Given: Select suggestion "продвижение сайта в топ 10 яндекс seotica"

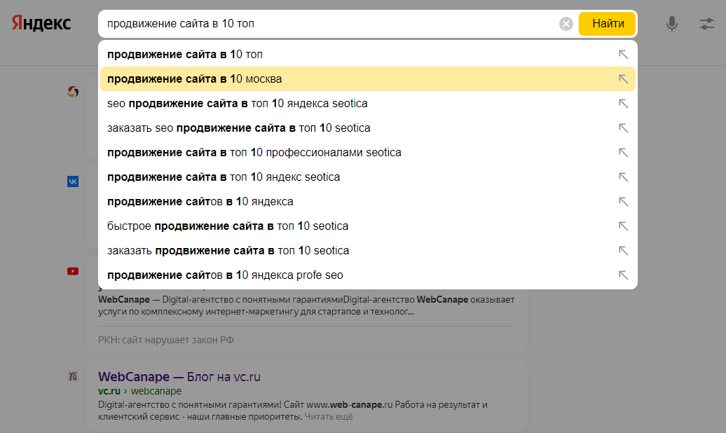Looking at the screenshot, I should click(x=368, y=177).
